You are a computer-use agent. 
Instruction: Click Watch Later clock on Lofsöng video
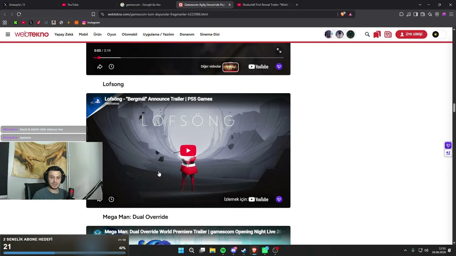pyautogui.click(x=111, y=199)
